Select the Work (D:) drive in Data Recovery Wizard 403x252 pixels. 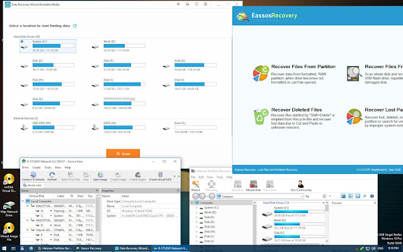point(119,46)
